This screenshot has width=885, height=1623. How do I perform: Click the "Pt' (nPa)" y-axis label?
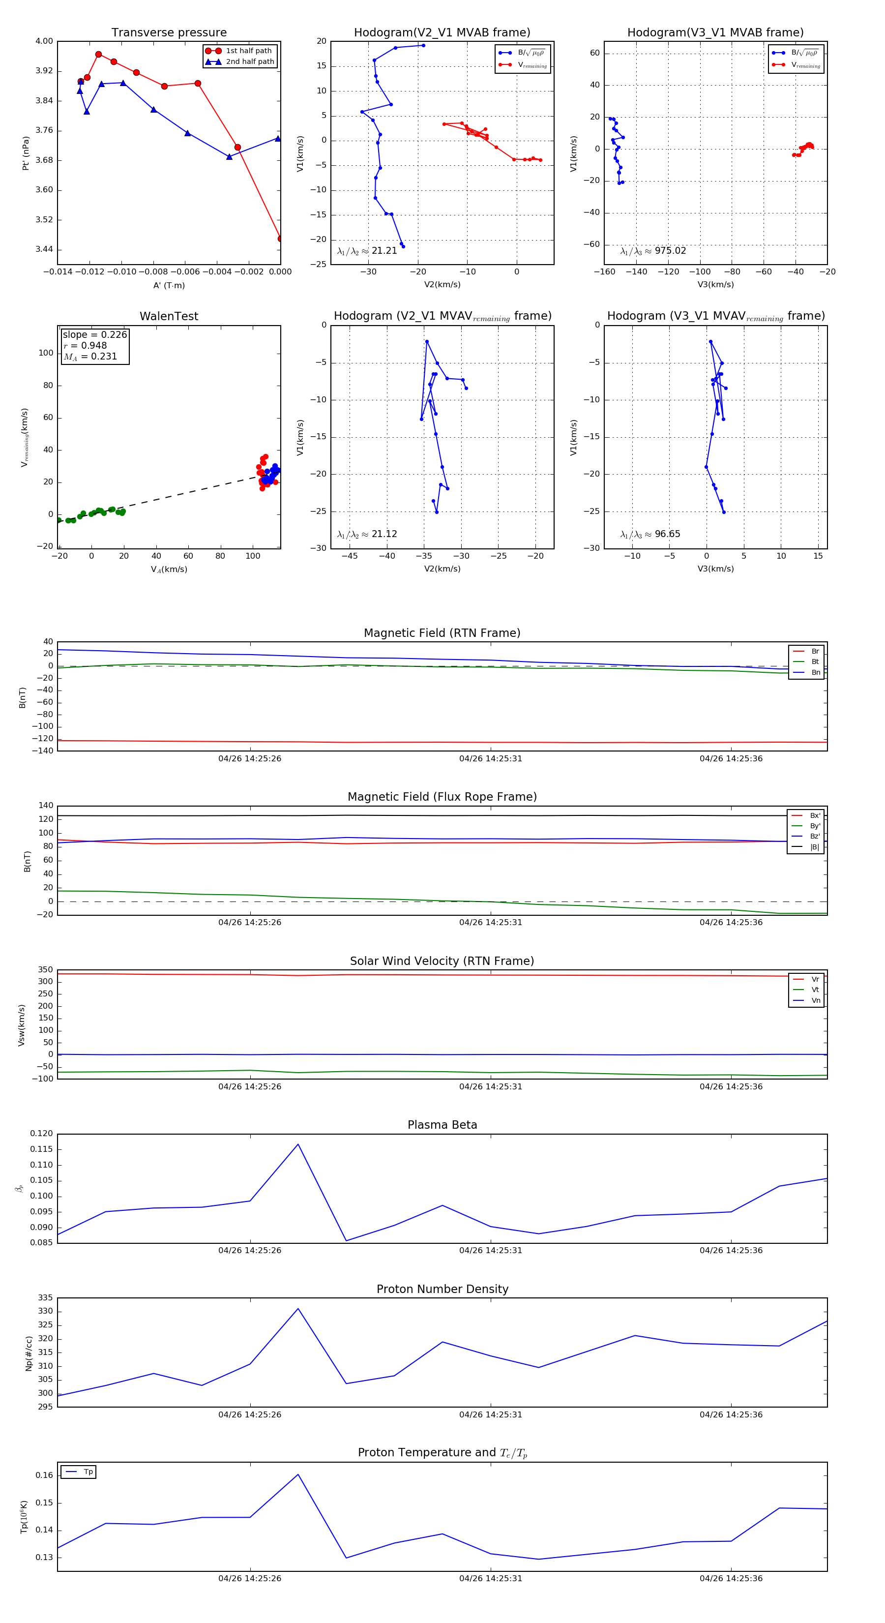pos(26,153)
